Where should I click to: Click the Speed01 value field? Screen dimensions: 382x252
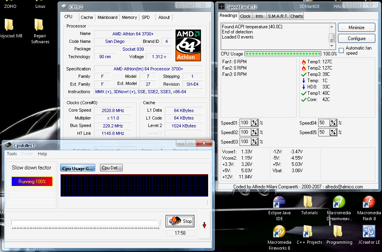[x=245, y=123]
